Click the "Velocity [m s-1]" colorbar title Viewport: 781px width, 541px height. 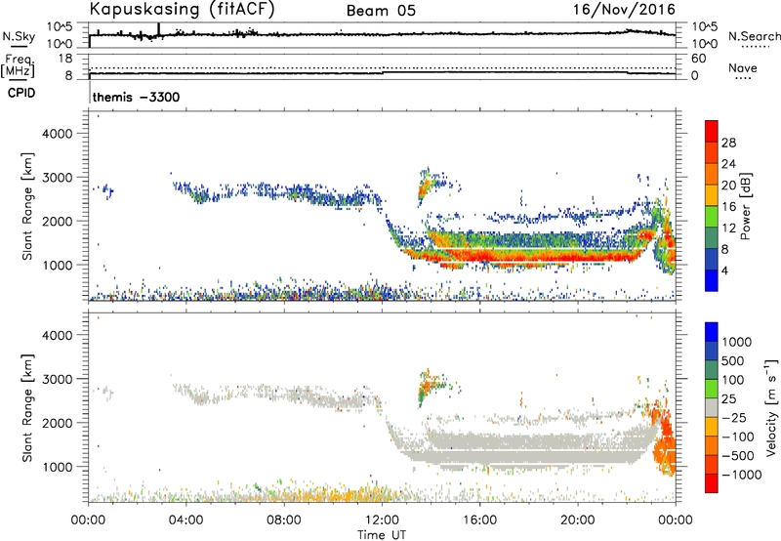click(x=771, y=407)
